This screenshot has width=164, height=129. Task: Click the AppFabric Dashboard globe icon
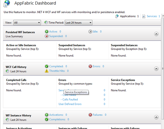tap(7, 4)
